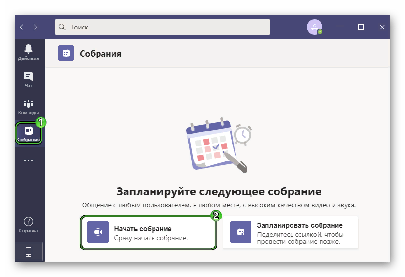Click the Собрания header calendar icon
Viewport: 405px width, 277px height.
[66, 53]
